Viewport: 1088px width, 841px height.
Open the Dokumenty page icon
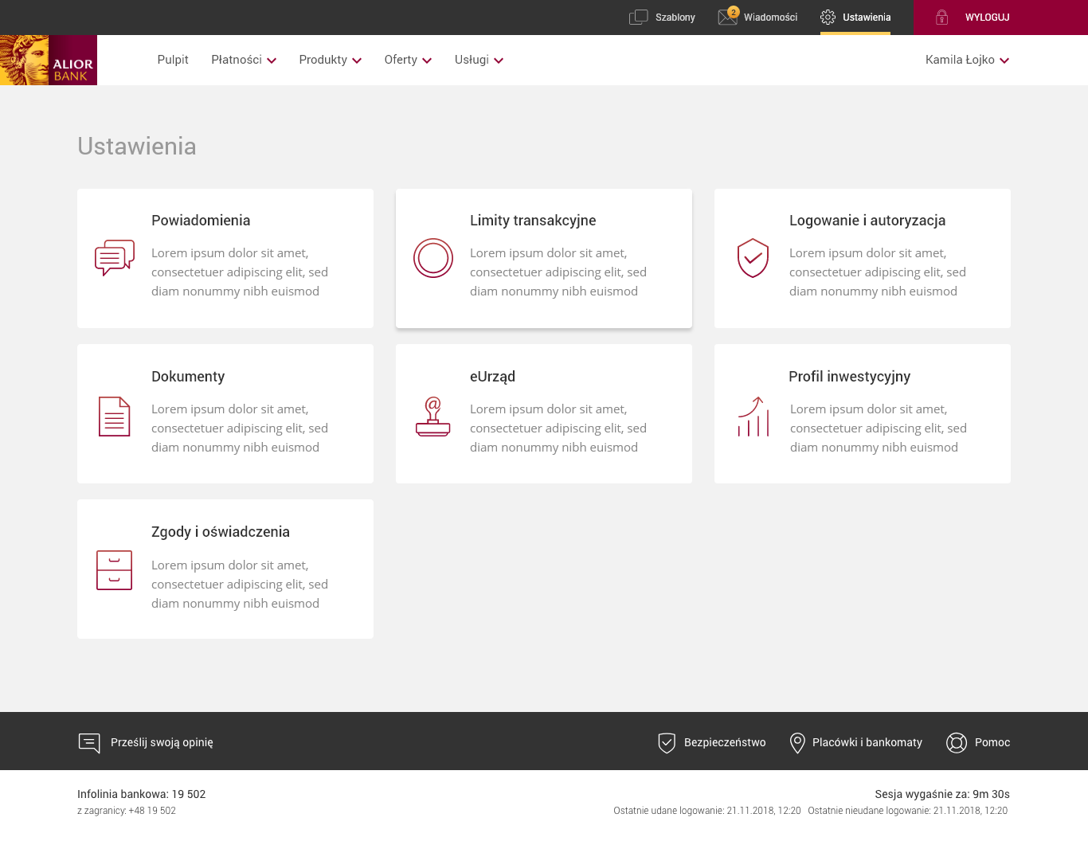coord(115,417)
